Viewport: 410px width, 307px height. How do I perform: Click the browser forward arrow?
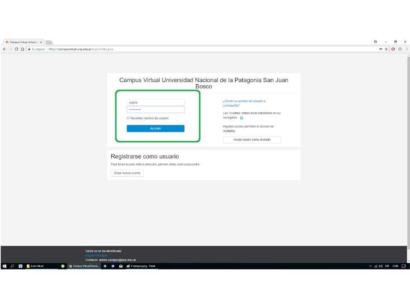10,49
